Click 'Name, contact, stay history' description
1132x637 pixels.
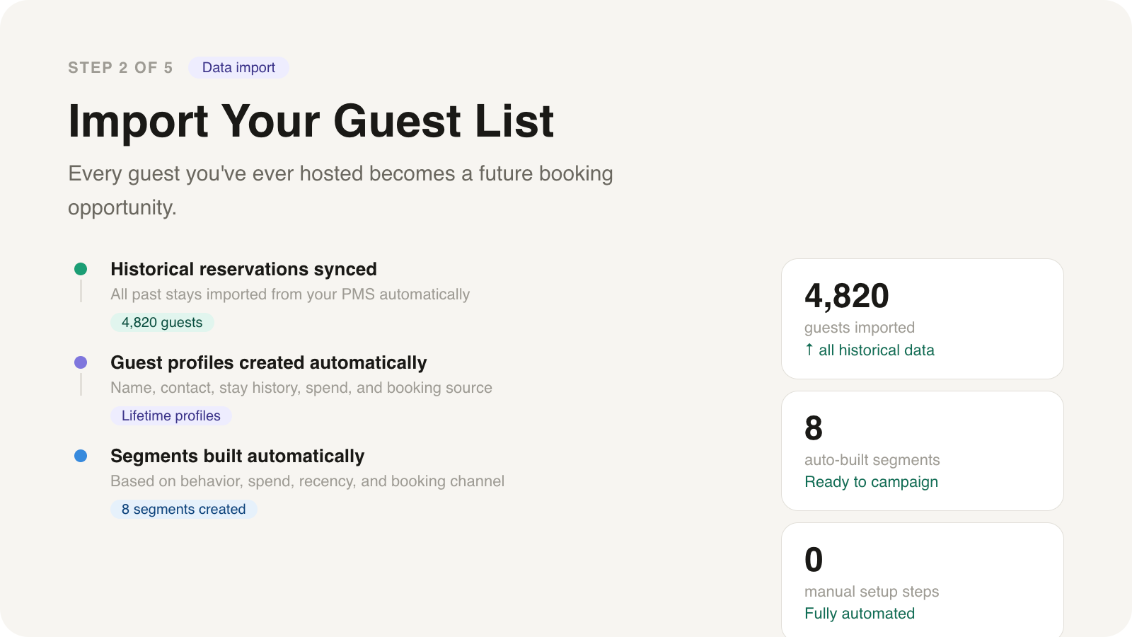point(301,388)
